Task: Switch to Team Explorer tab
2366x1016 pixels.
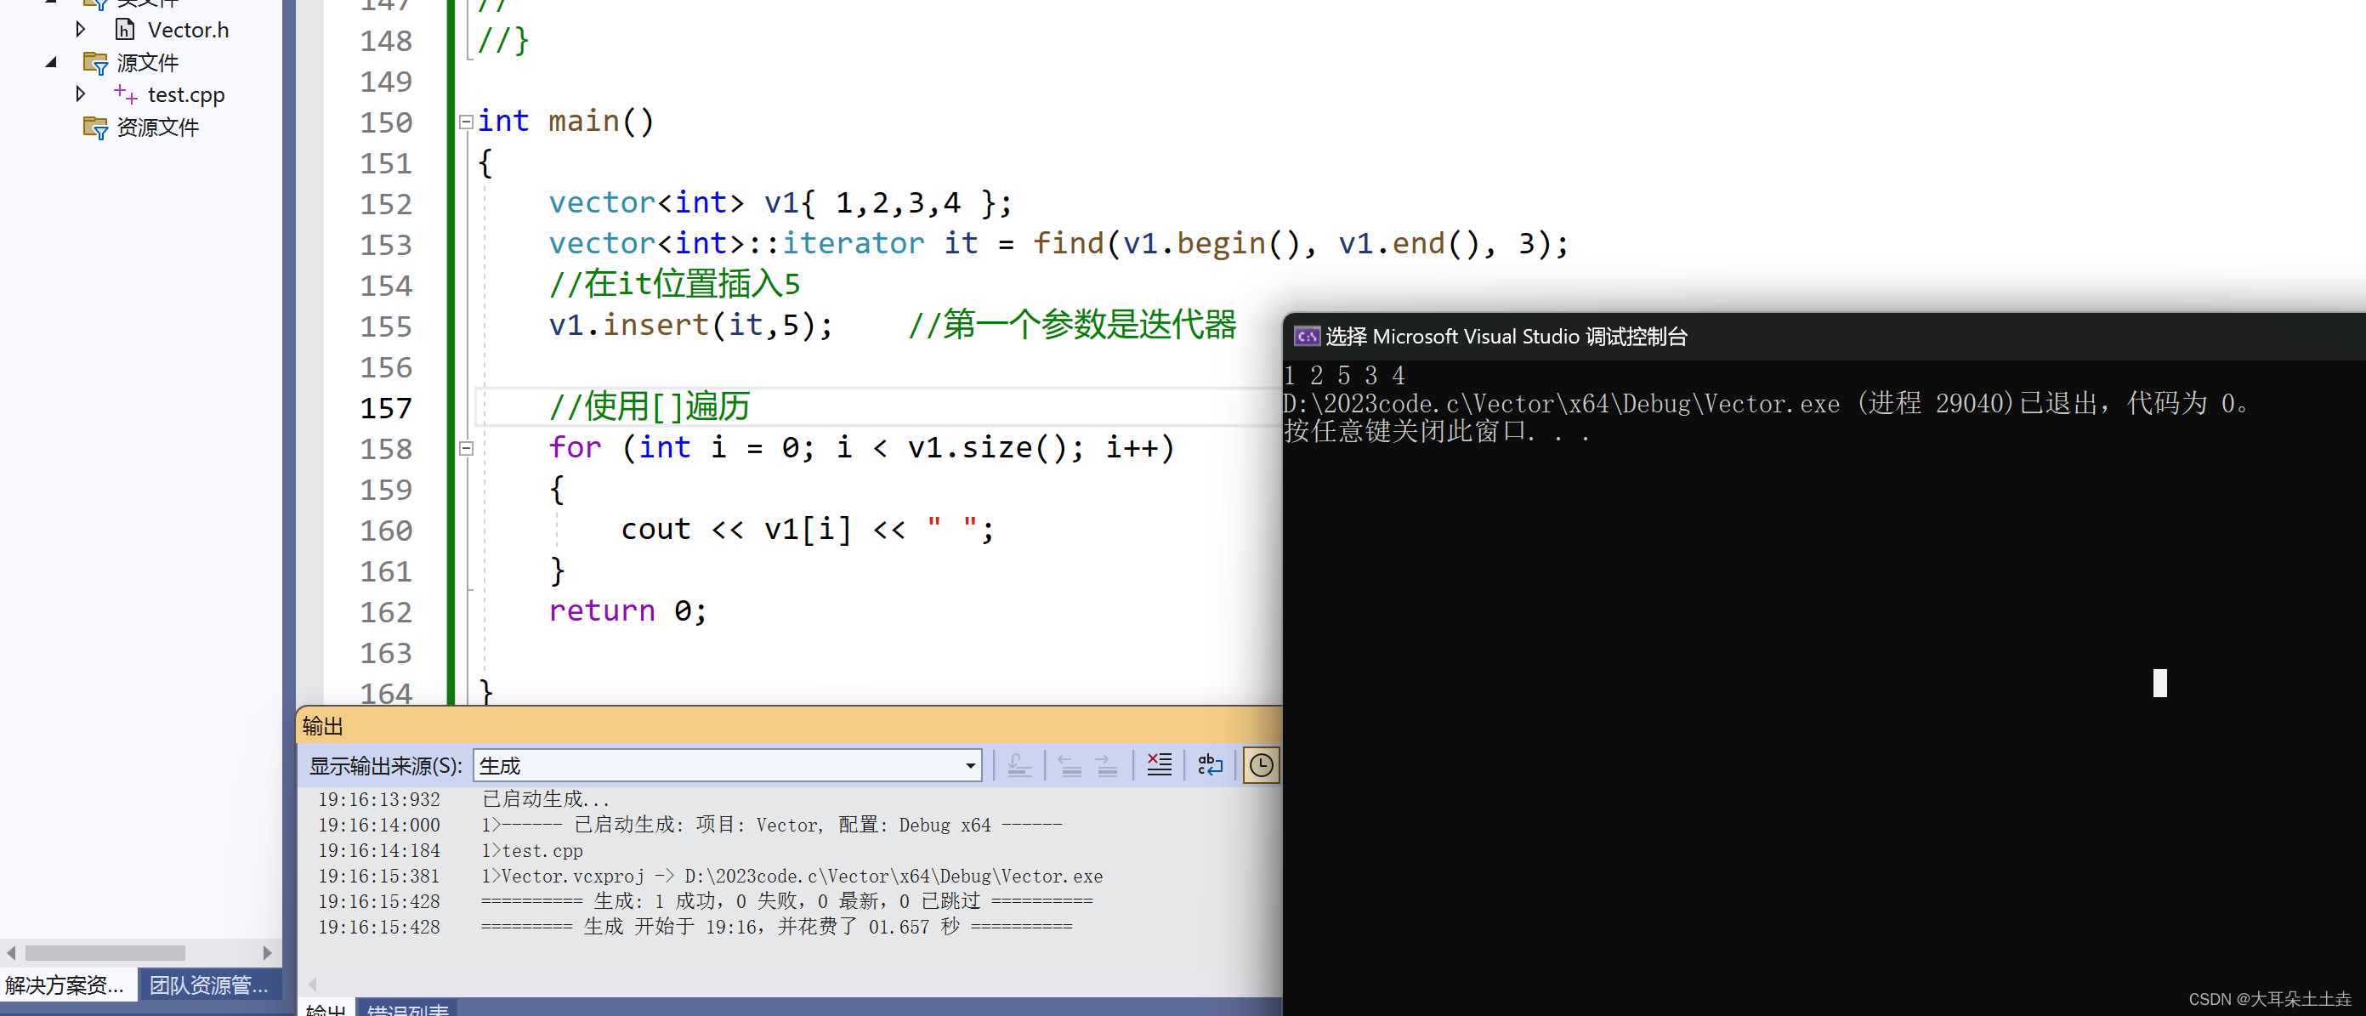Action: click(208, 985)
